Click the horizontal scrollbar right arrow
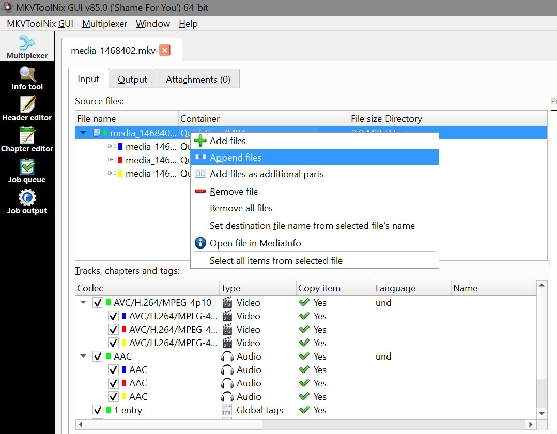The image size is (557, 434). click(x=531, y=424)
